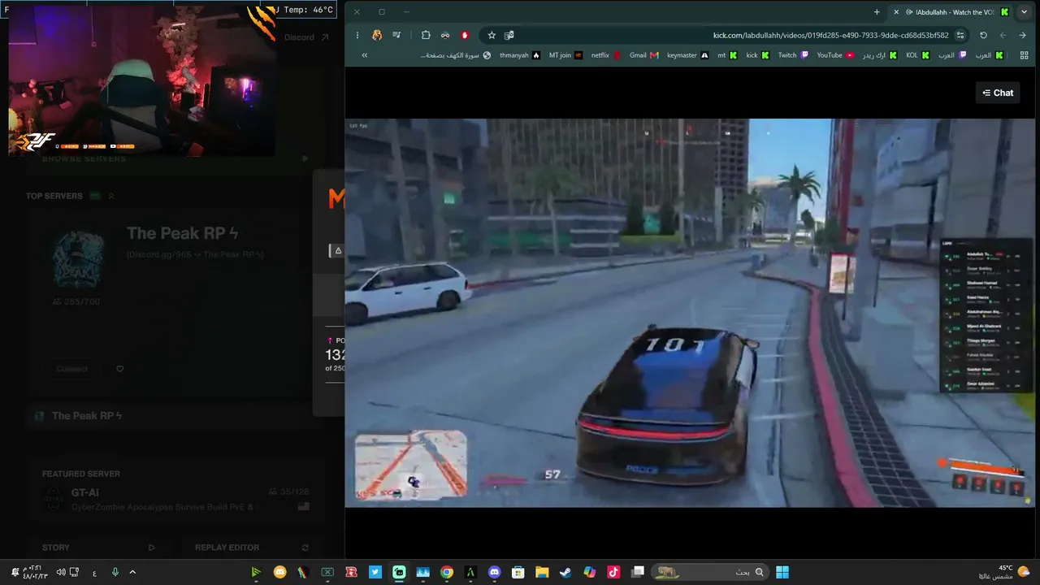
Task: Go back to the previous page
Action: [x=1022, y=36]
